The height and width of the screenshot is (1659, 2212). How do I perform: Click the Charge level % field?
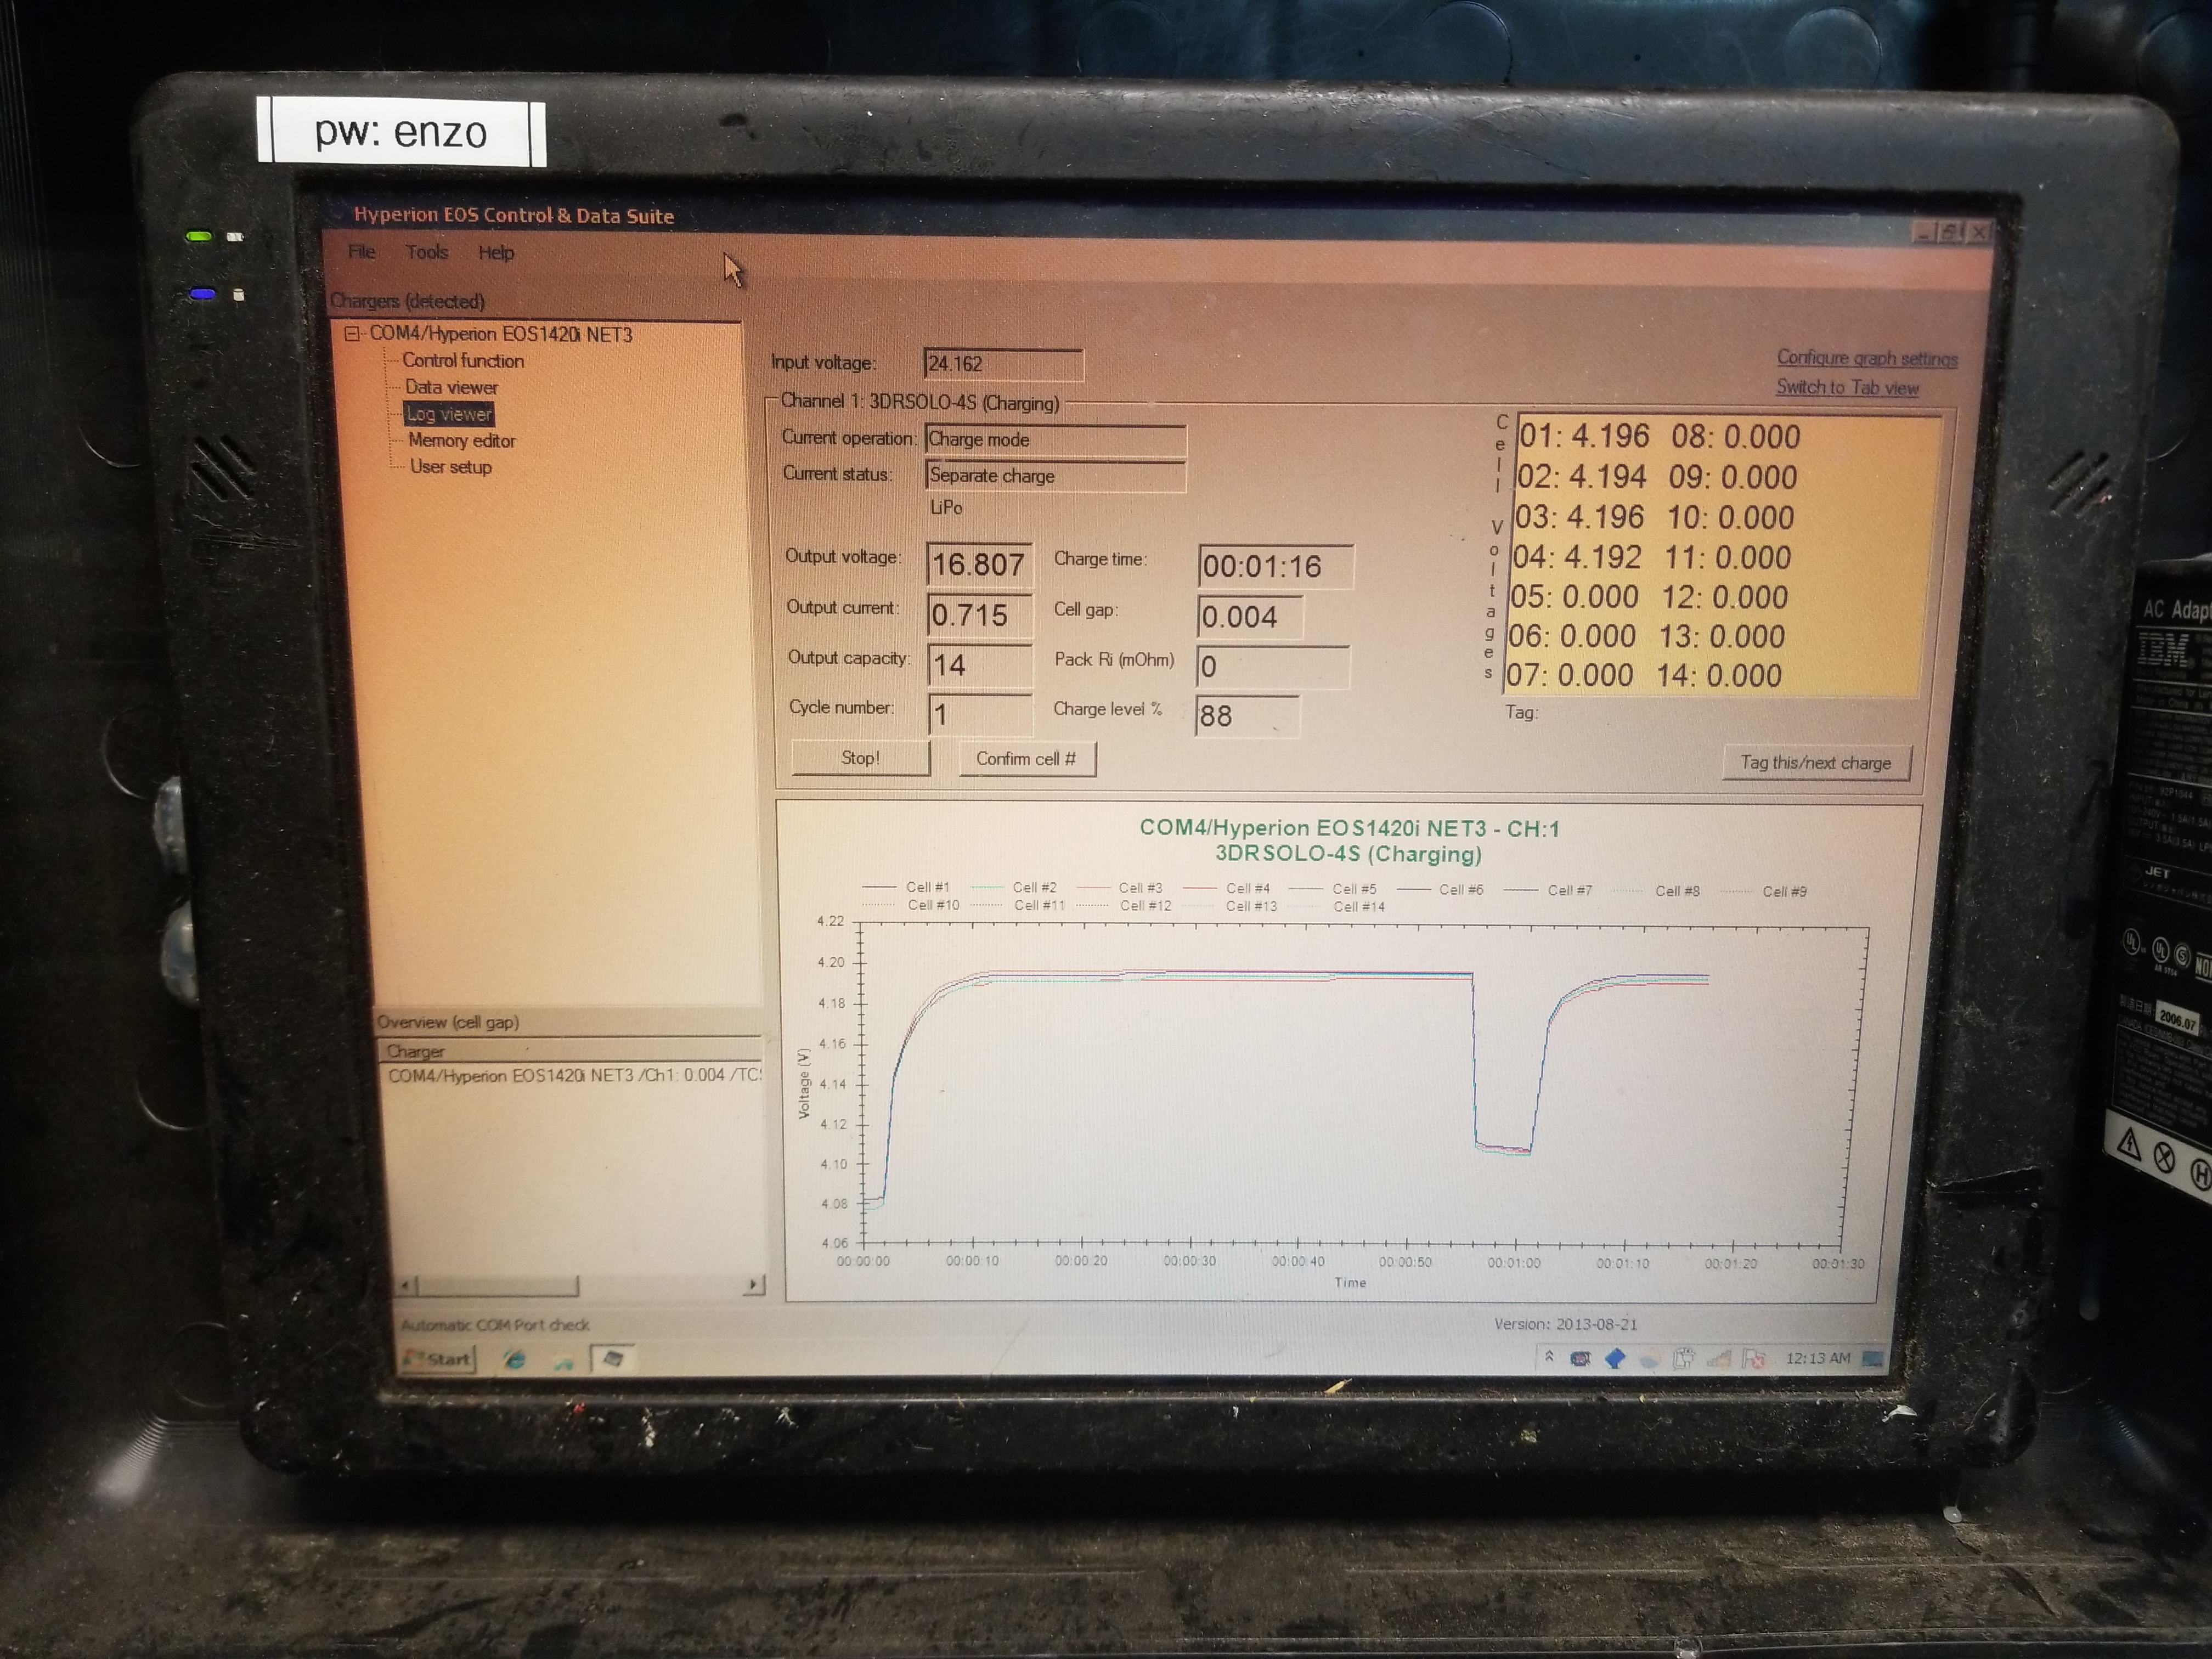click(x=1247, y=716)
